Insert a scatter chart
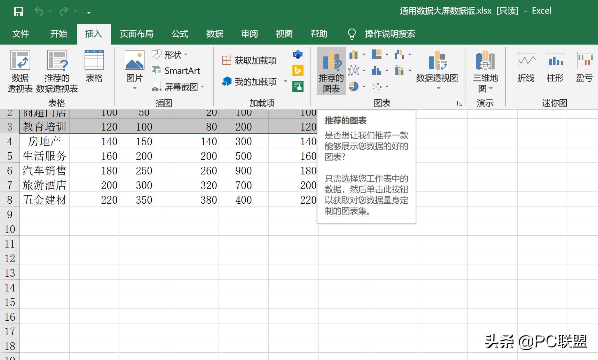 [x=377, y=86]
